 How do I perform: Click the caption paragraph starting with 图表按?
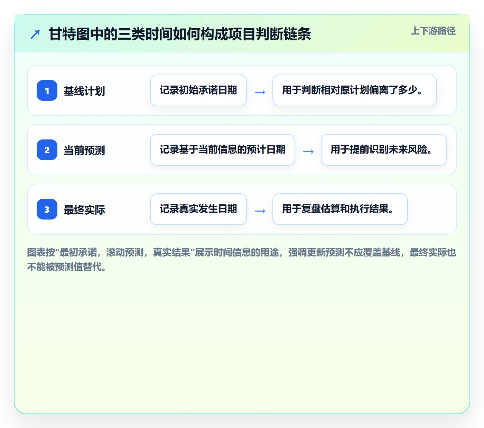(x=242, y=260)
